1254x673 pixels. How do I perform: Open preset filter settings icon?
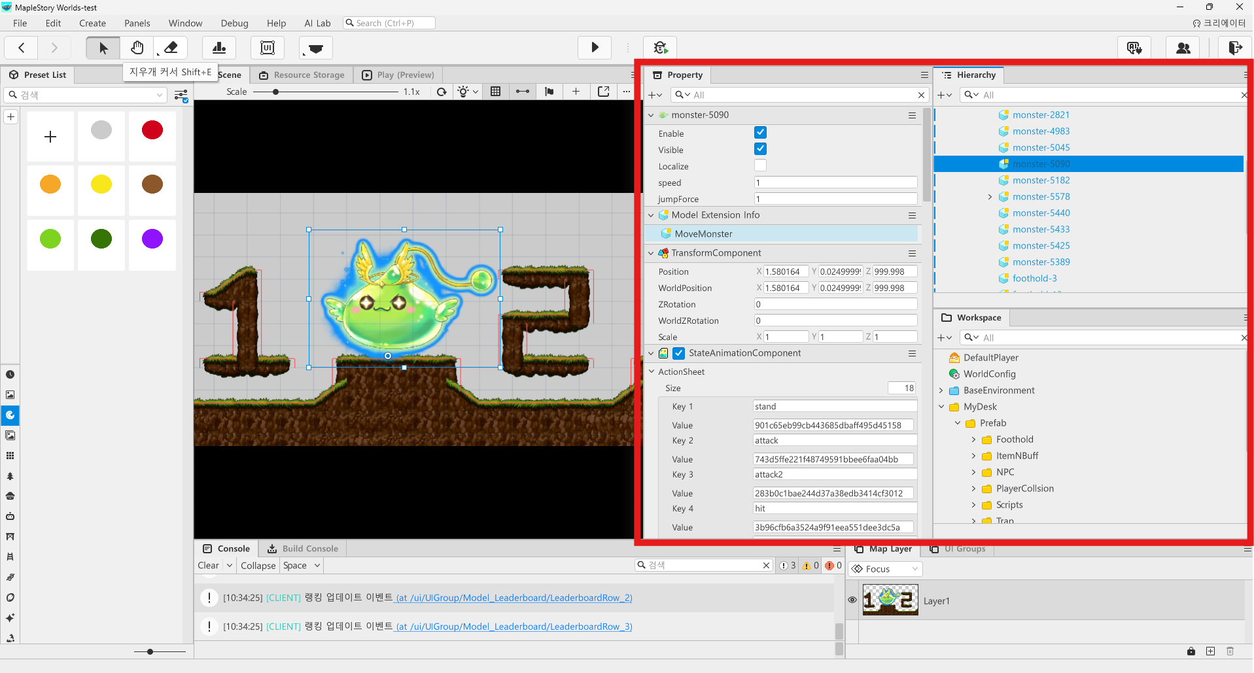pyautogui.click(x=181, y=95)
